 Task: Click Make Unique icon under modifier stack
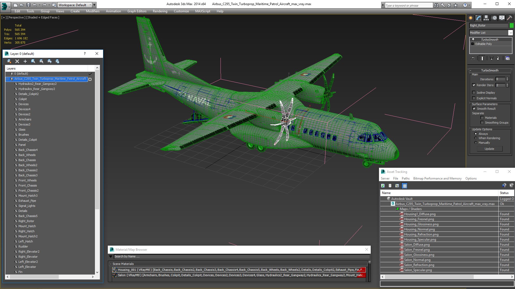492,58
